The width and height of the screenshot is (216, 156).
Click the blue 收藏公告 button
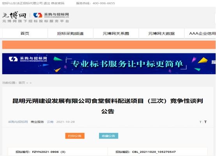[x=108, y=136]
